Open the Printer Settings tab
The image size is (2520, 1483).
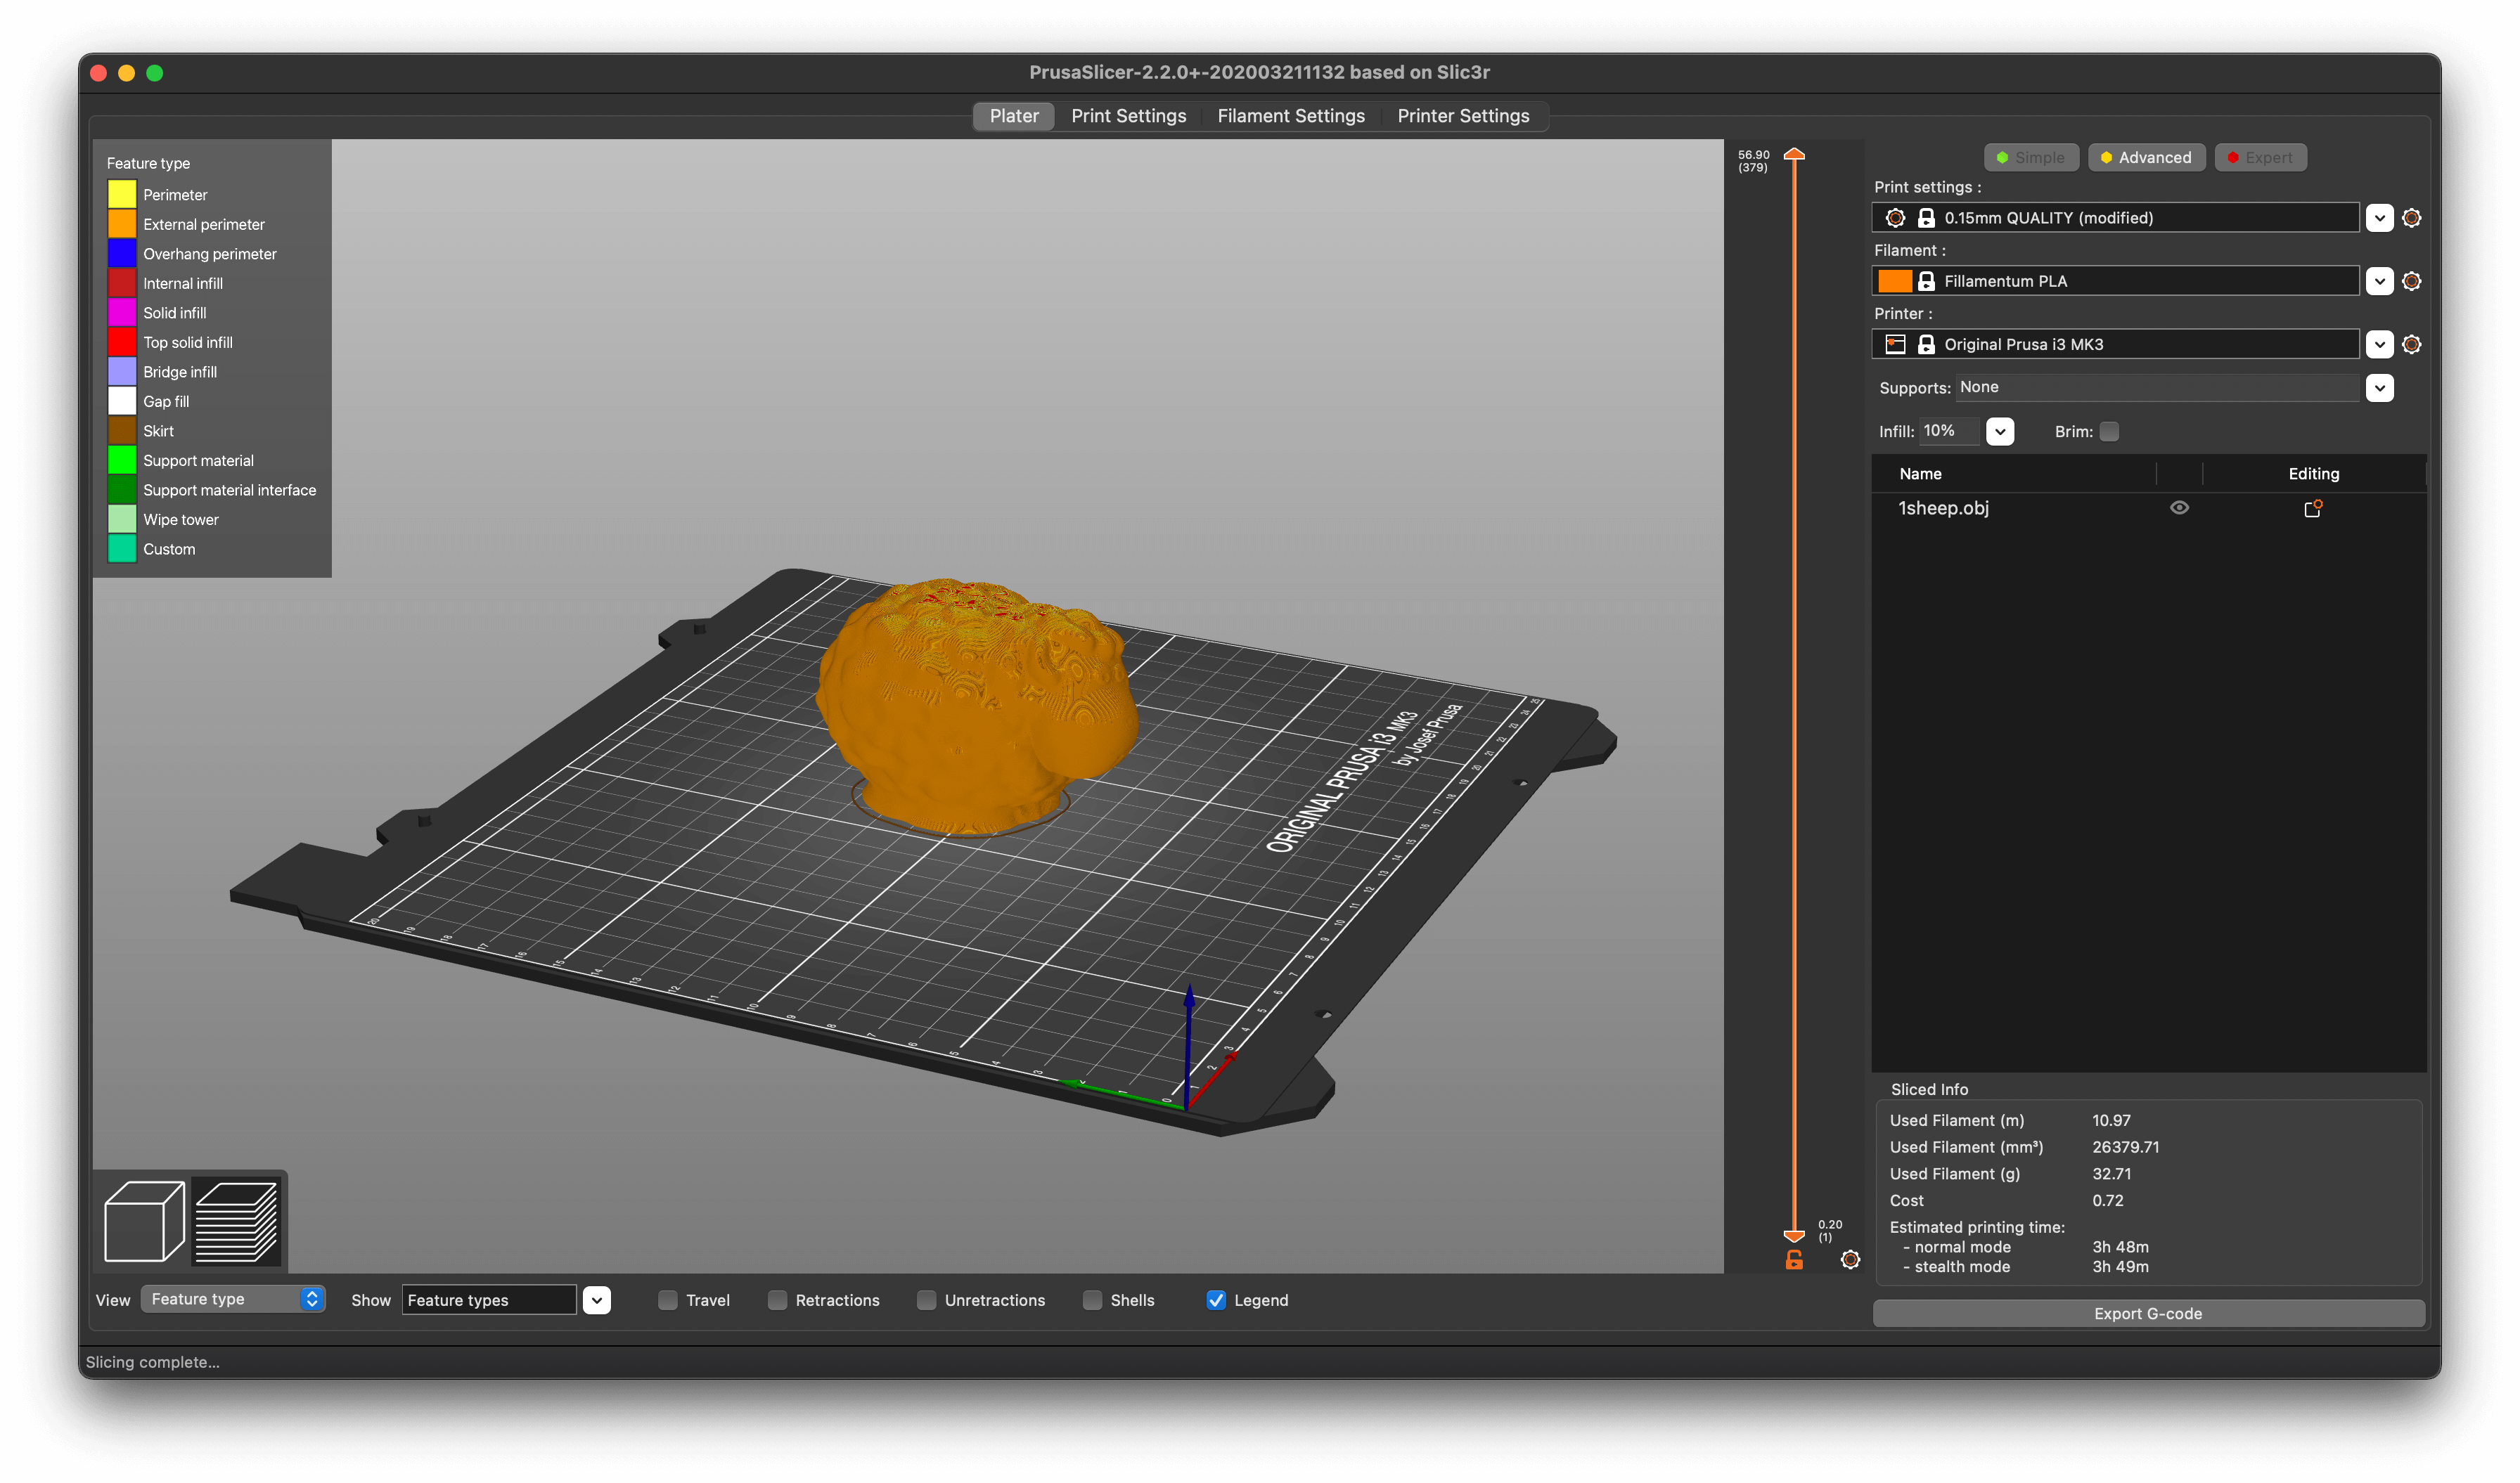click(x=1463, y=116)
